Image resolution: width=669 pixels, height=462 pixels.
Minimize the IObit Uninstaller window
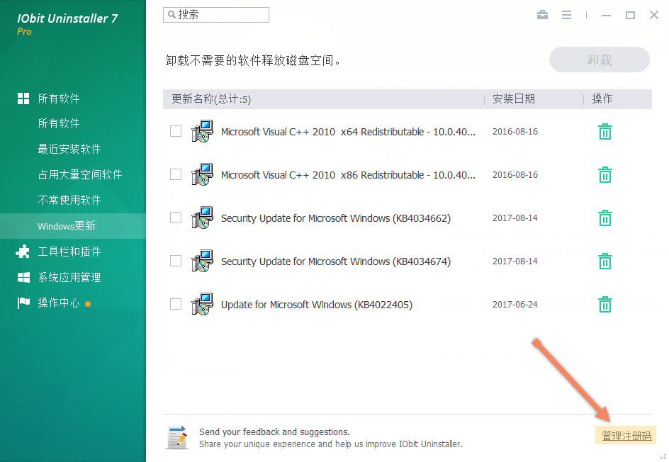pyautogui.click(x=607, y=16)
